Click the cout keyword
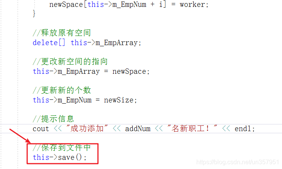This screenshot has height=169, width=282. (x=41, y=129)
